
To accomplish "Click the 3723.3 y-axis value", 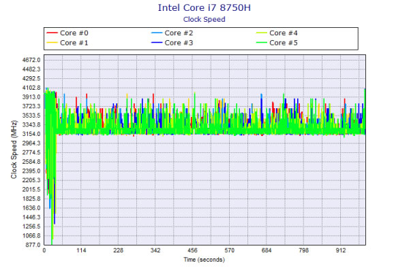I will 31,106.
